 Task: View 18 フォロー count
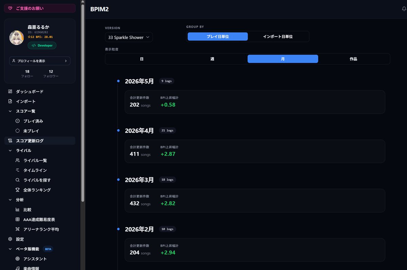(x=27, y=74)
